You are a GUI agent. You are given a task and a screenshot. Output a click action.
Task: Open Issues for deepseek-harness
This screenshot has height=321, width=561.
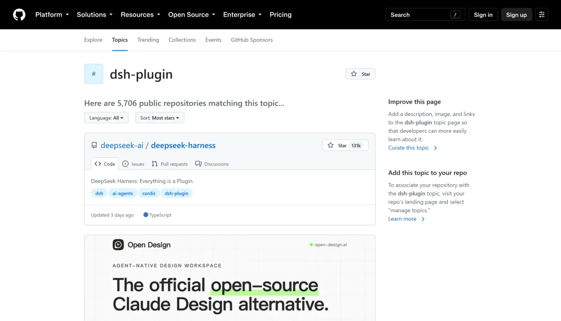tap(133, 164)
